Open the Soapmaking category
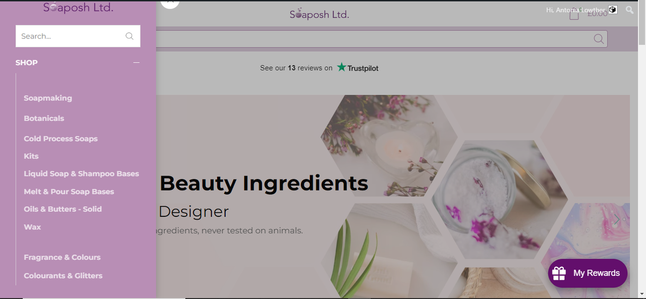Viewport: 646px width, 299px height. tap(48, 98)
